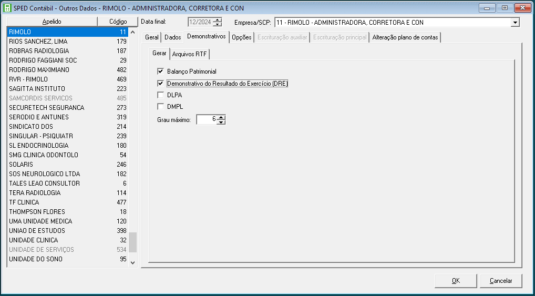Screen dimensions: 535x296
Task: Minimize the SPED Contábil window
Action: point(487,8)
